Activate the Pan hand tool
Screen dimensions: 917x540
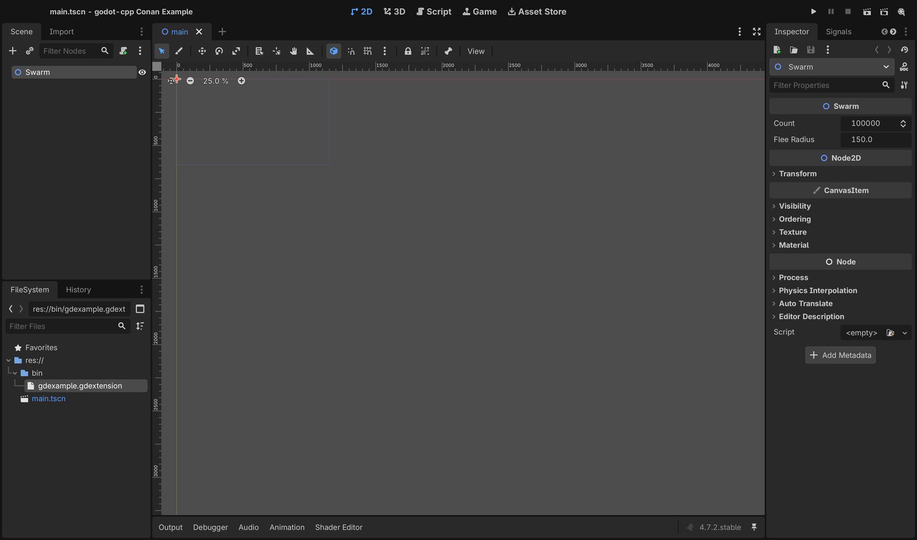[x=293, y=51]
